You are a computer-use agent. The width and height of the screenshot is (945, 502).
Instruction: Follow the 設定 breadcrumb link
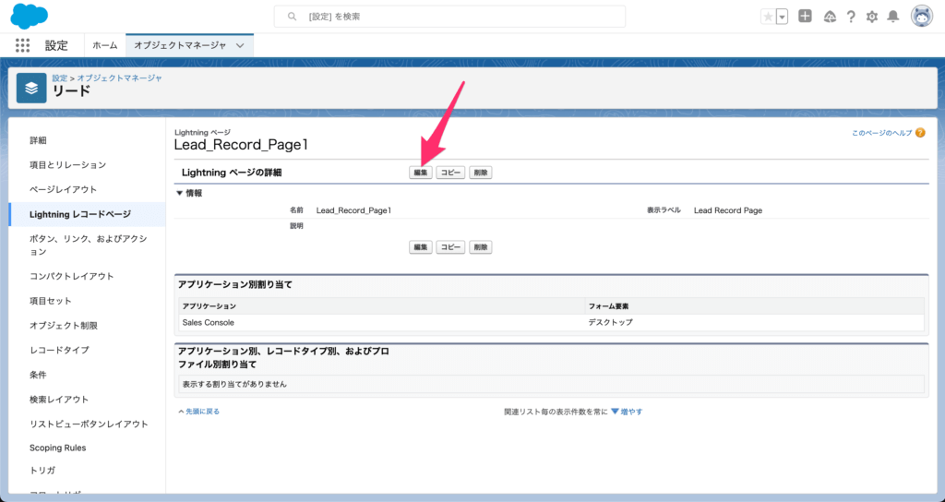click(x=60, y=78)
